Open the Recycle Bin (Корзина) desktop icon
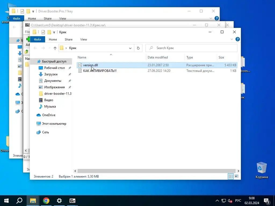 point(262,170)
